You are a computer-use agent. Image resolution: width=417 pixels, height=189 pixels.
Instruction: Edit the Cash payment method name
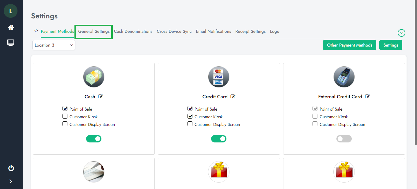(x=100, y=96)
